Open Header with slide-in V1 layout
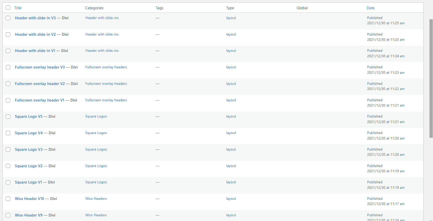Viewport: 433px width, 221px height. (x=35, y=51)
